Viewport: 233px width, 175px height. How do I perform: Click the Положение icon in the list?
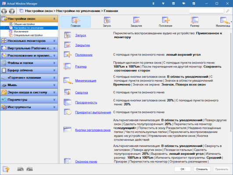tap(68, 55)
